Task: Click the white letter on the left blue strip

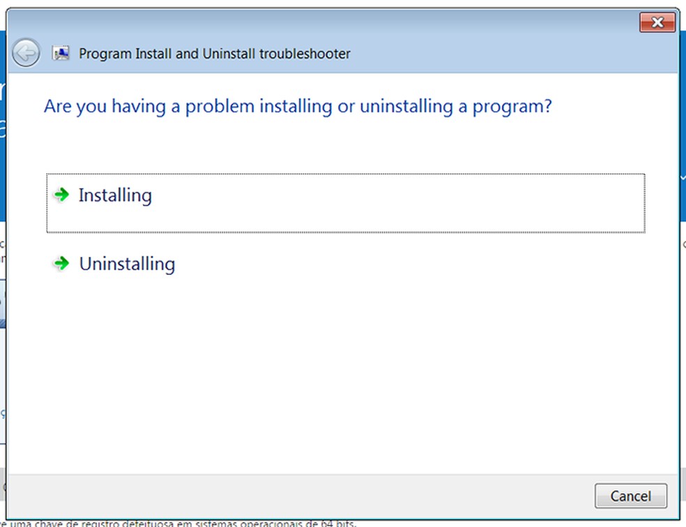Action: (2, 91)
